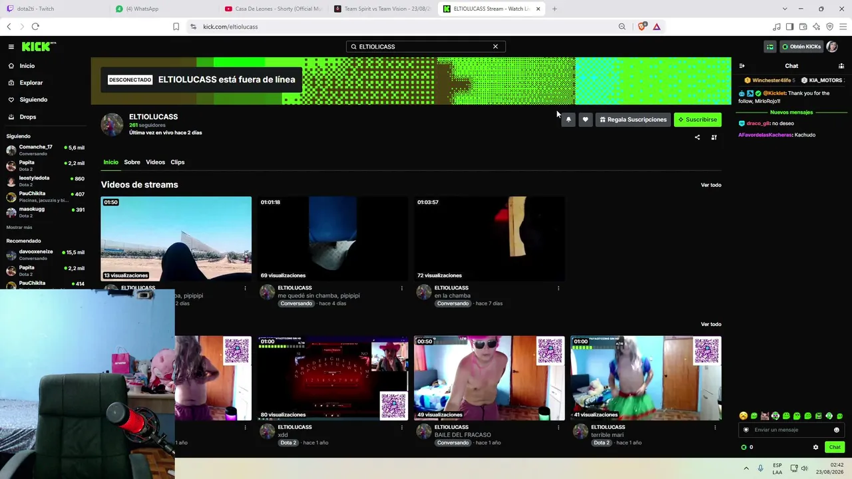Image resolution: width=852 pixels, height=479 pixels.
Task: Open leostyledota channel in sidebar
Action: click(x=45, y=181)
